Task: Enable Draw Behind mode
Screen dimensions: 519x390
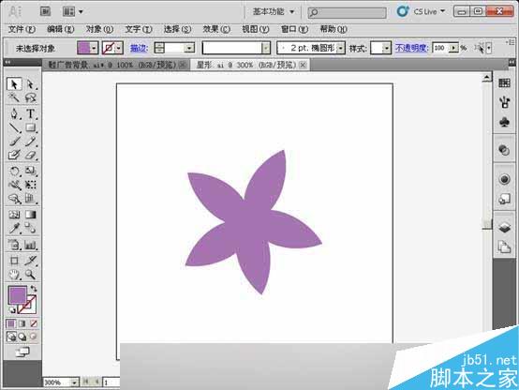Action: click(22, 337)
